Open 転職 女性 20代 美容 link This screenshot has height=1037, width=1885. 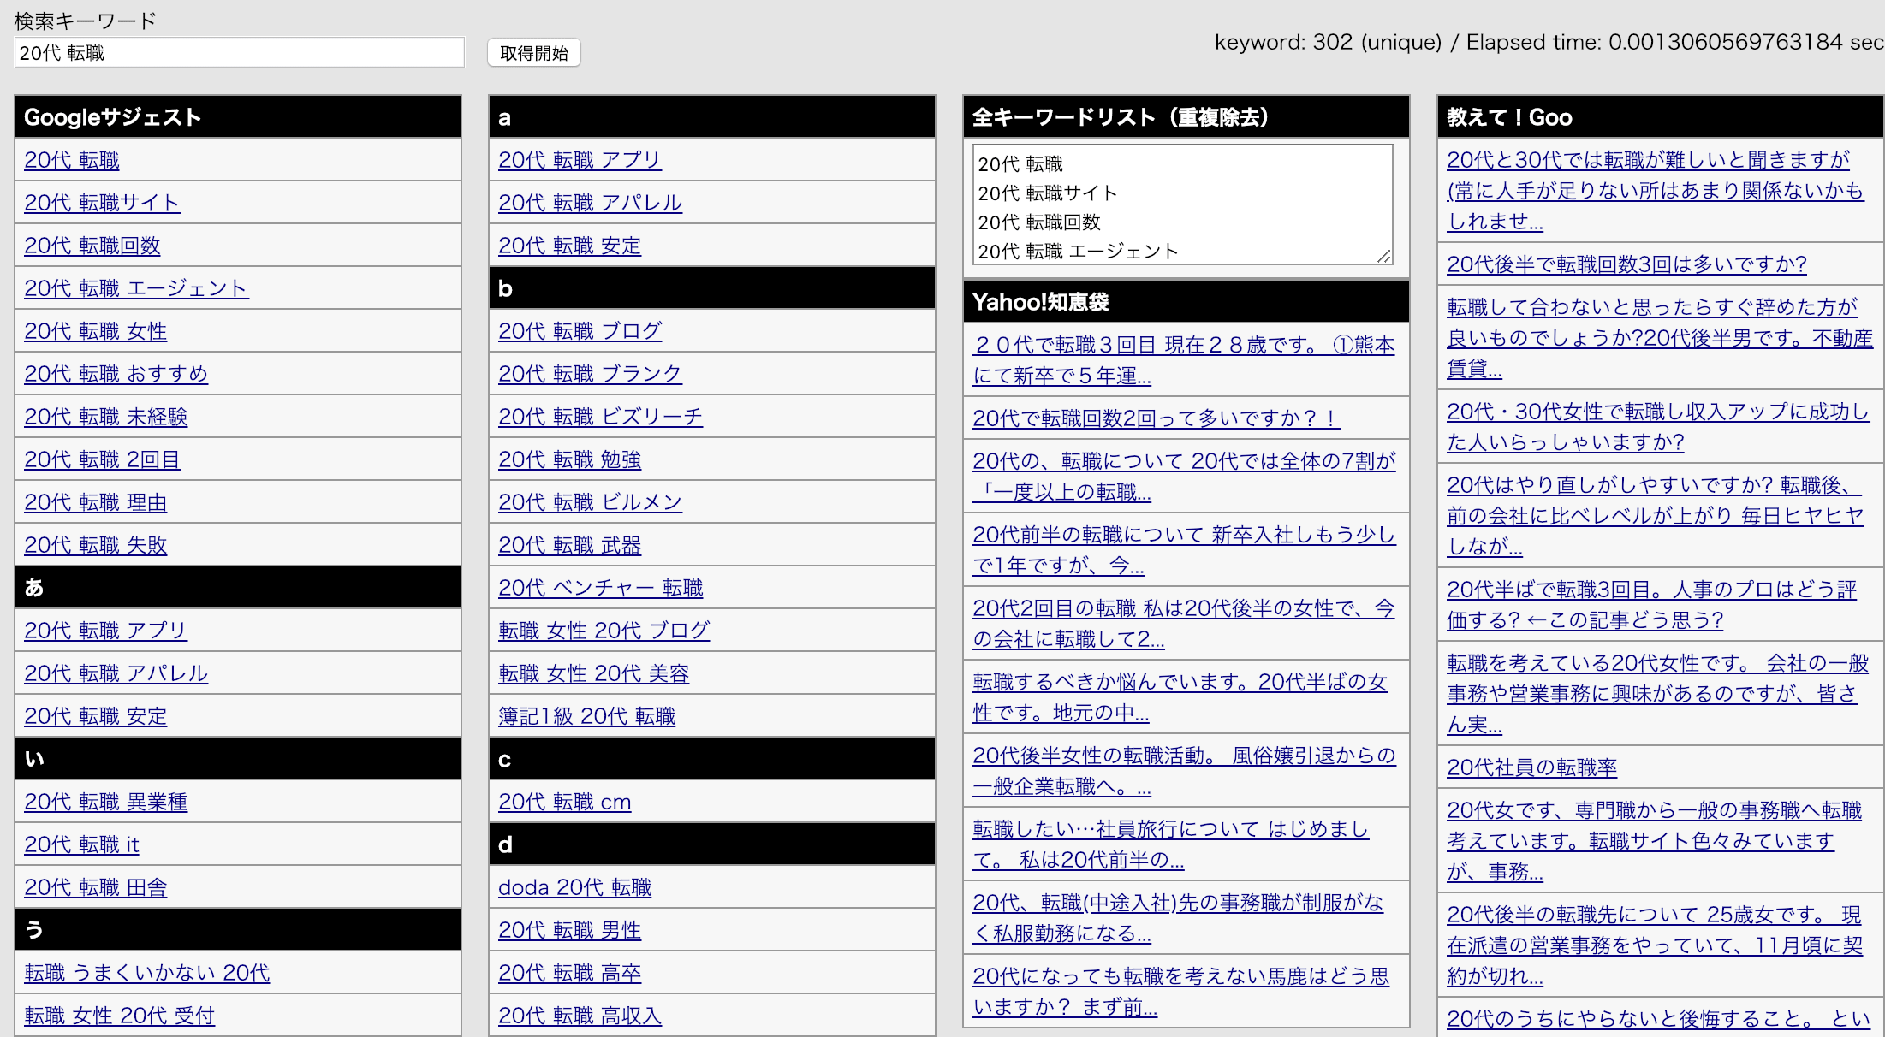pos(594,673)
